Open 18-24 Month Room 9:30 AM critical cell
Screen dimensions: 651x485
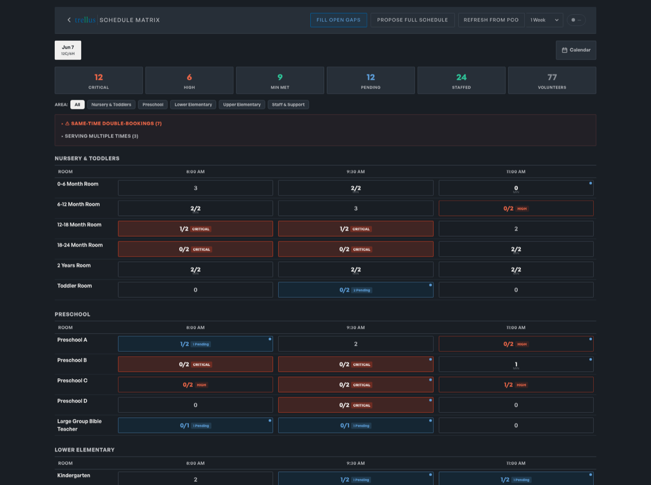click(356, 249)
